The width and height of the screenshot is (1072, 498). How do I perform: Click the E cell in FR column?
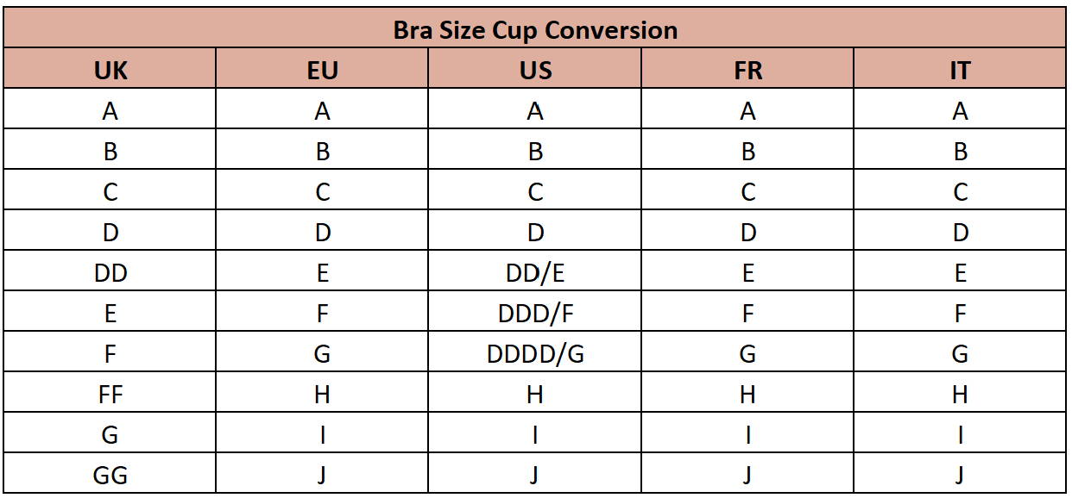747,273
